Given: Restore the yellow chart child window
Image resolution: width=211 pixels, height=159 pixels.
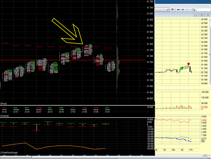Looking at the screenshot, I should coord(202,15).
